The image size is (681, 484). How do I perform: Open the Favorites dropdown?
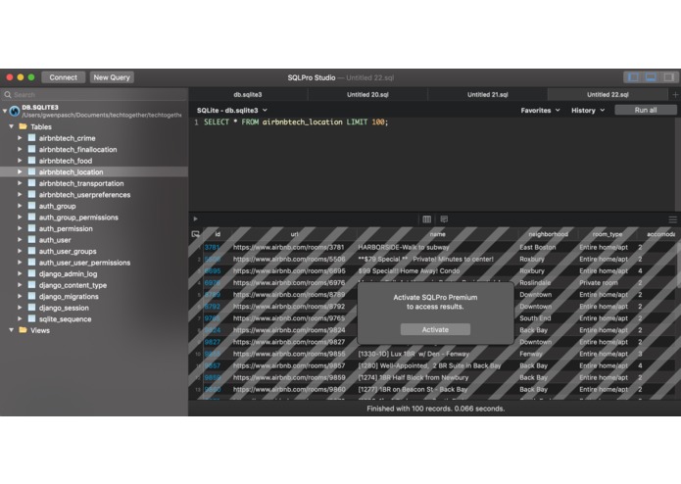tap(540, 111)
